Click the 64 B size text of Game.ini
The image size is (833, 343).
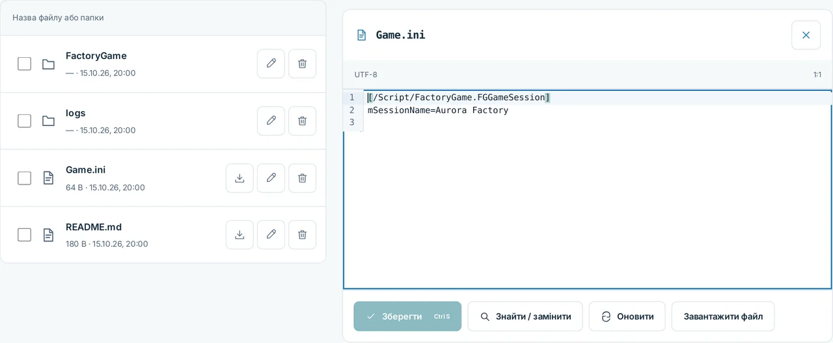tap(75, 188)
